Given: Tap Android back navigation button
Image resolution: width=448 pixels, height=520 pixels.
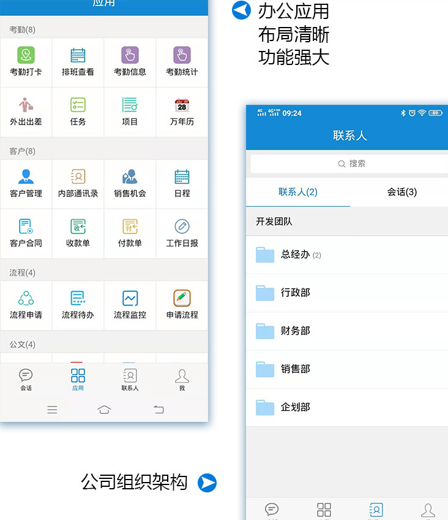Looking at the screenshot, I should [x=159, y=410].
